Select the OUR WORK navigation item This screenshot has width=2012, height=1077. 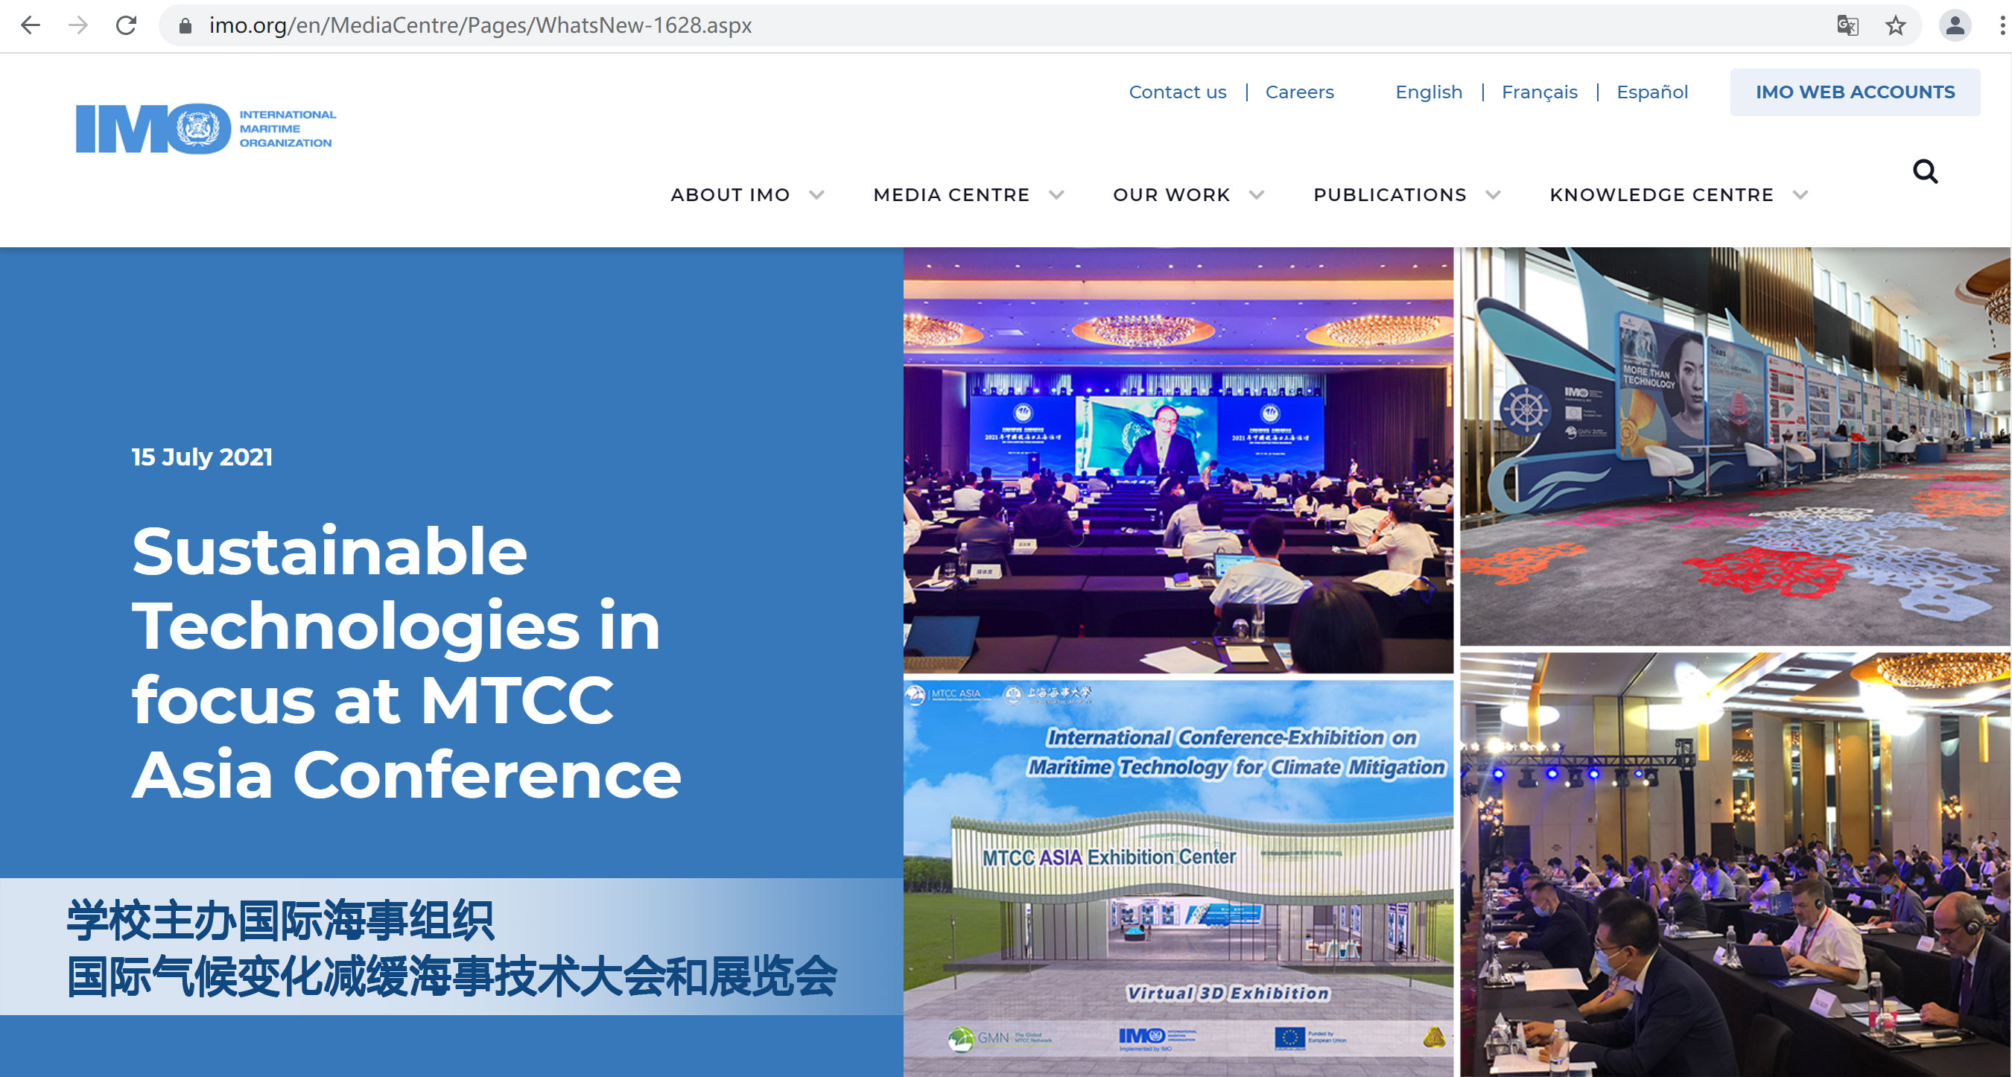[x=1171, y=194]
